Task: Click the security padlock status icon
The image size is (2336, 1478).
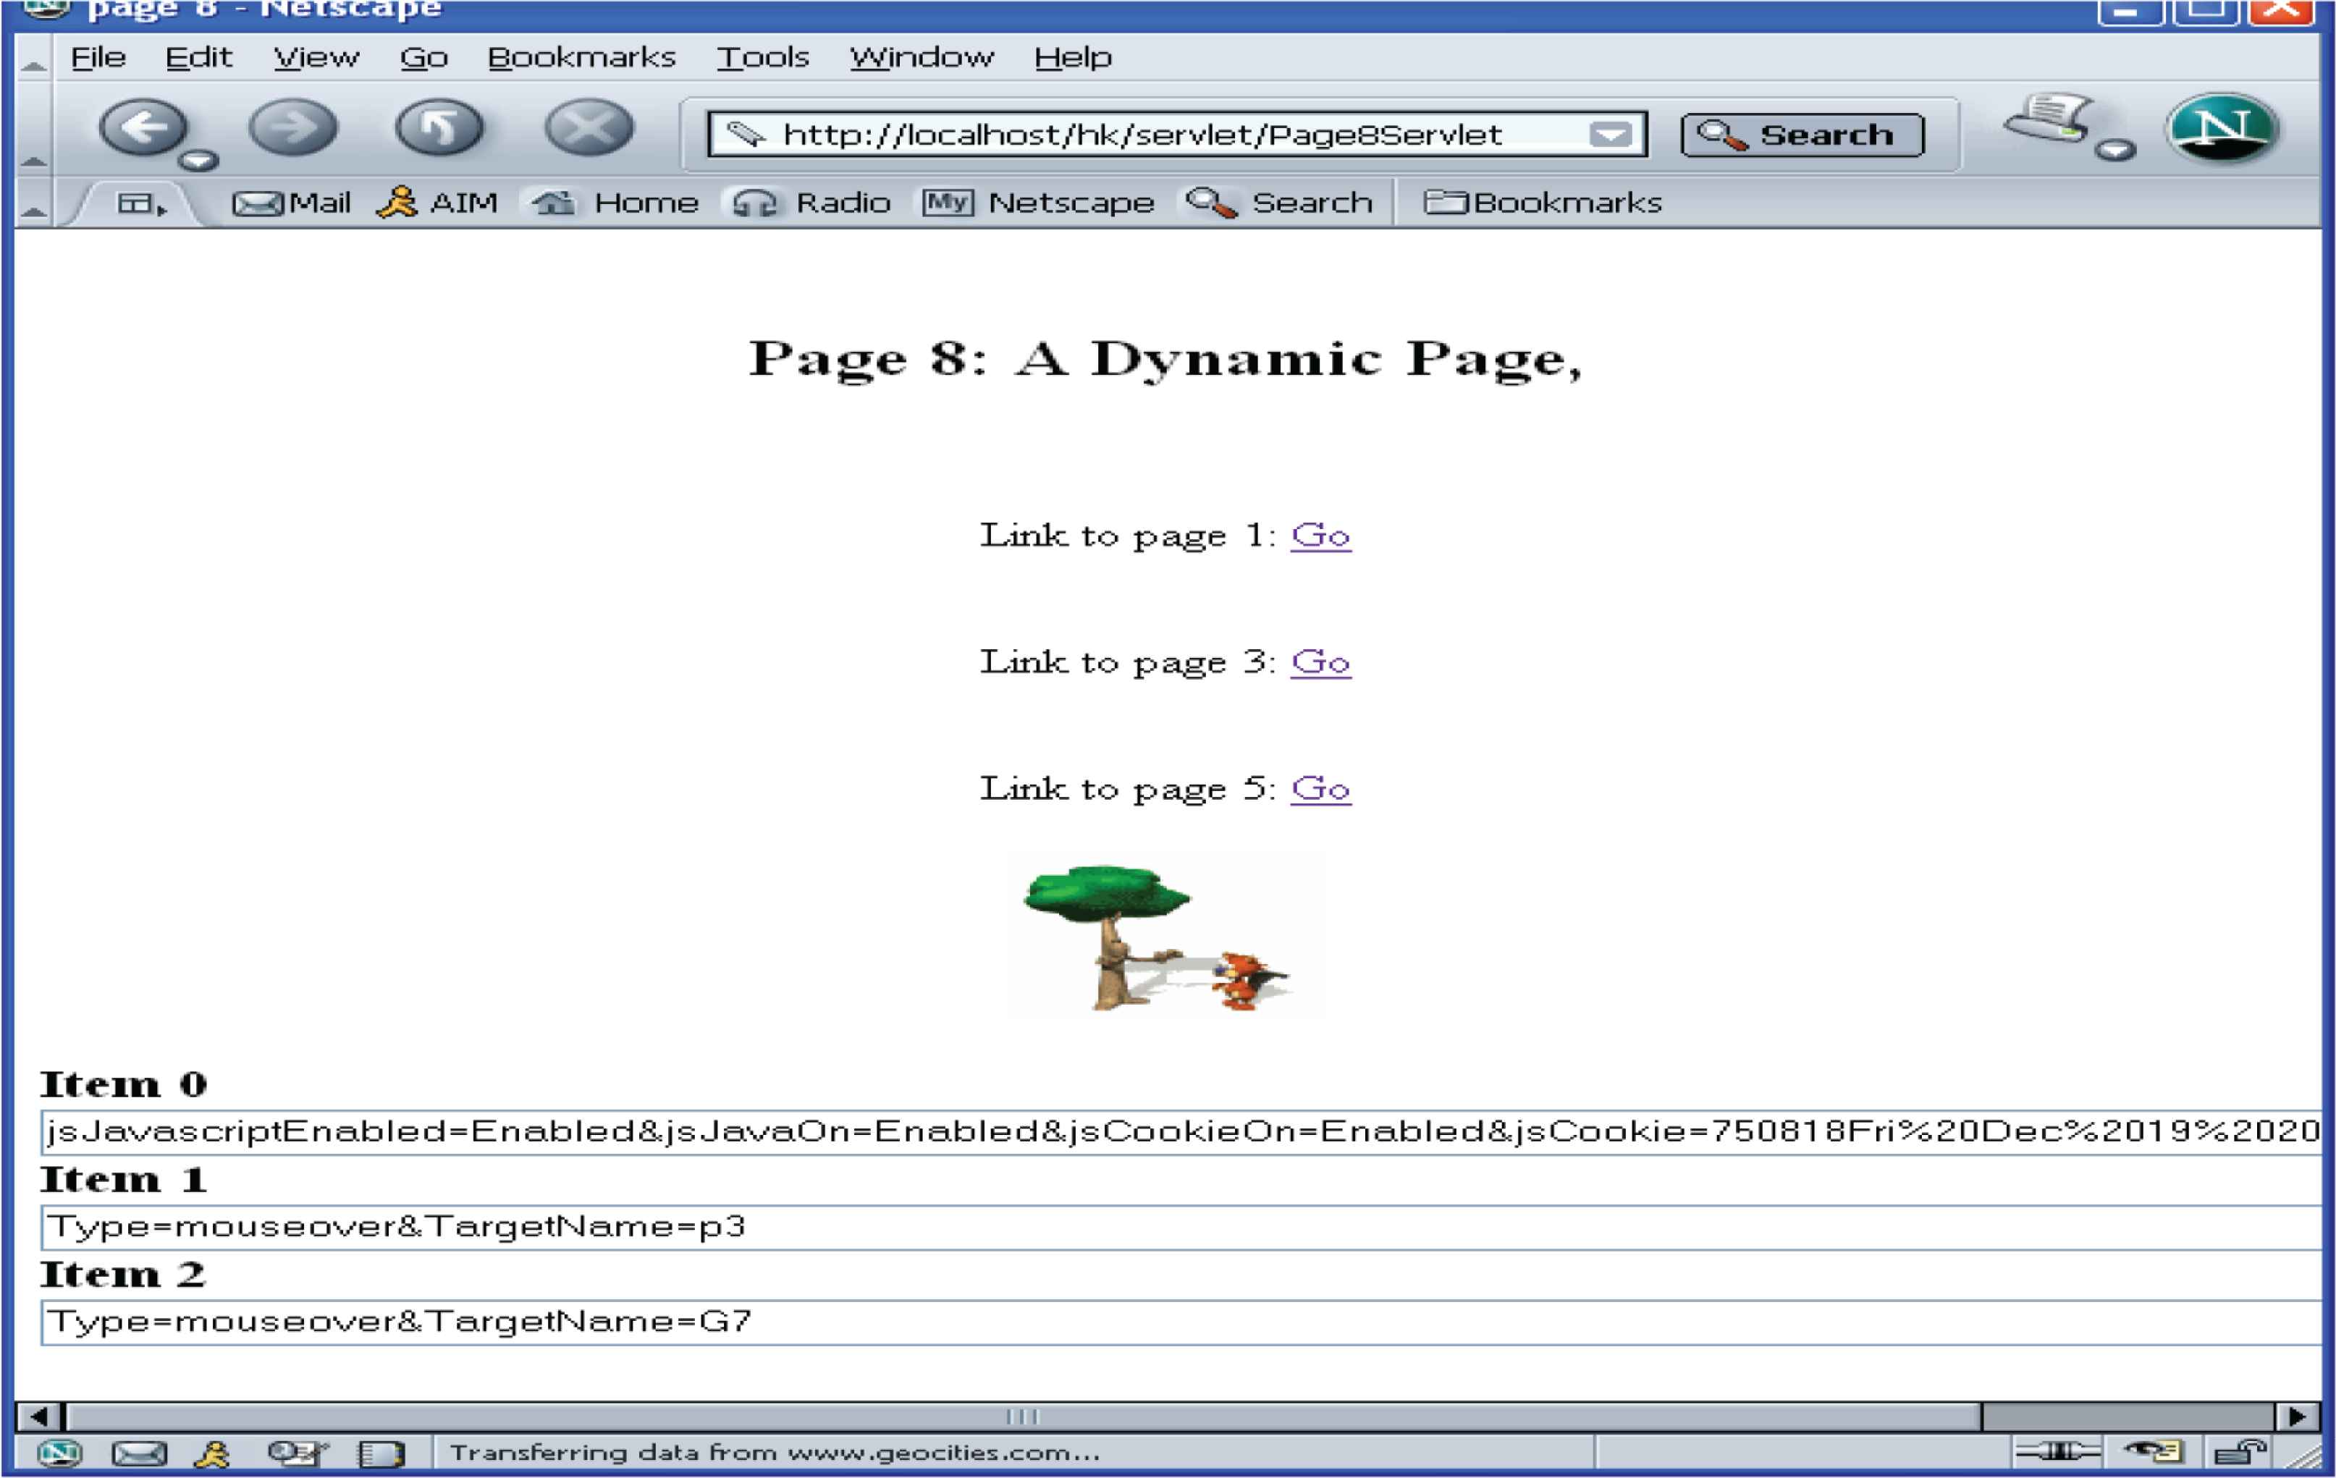Action: (x=2240, y=1452)
